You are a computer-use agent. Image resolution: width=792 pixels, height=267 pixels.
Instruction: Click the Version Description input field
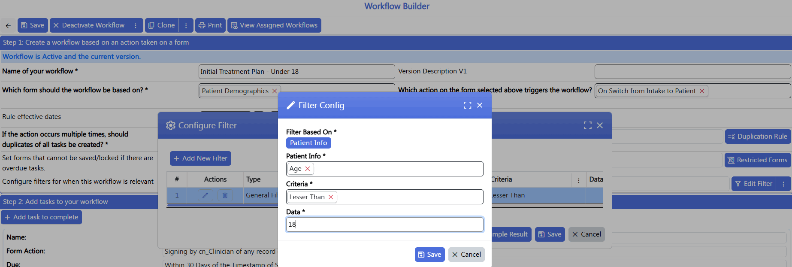pos(692,72)
